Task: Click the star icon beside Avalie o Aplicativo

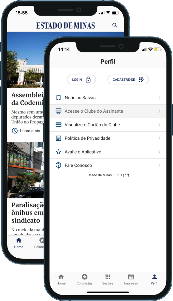Action: [58, 152]
